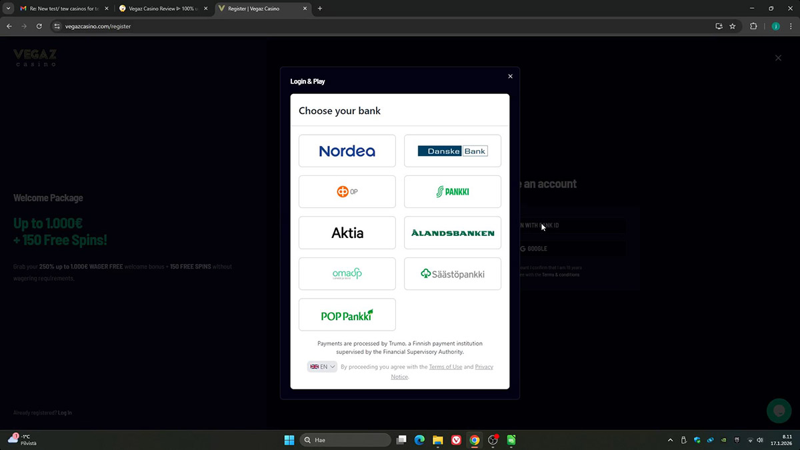800x450 pixels.
Task: Select S-Pankki bank option
Action: tap(452, 192)
